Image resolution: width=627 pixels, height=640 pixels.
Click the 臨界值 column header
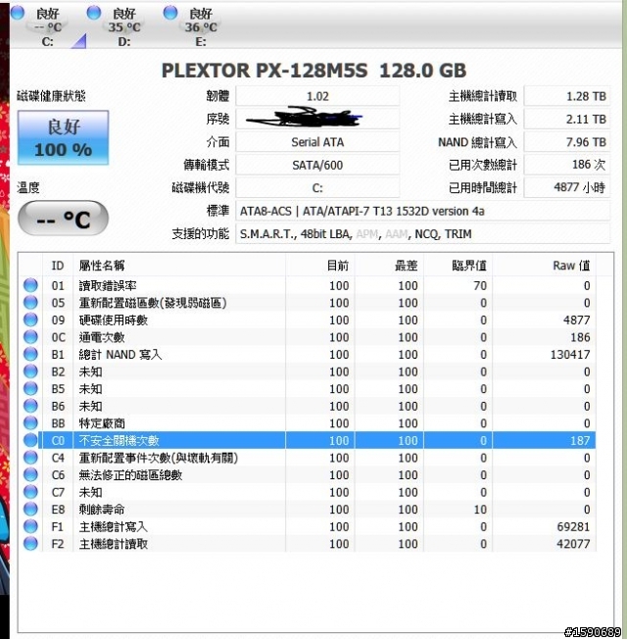[x=458, y=266]
